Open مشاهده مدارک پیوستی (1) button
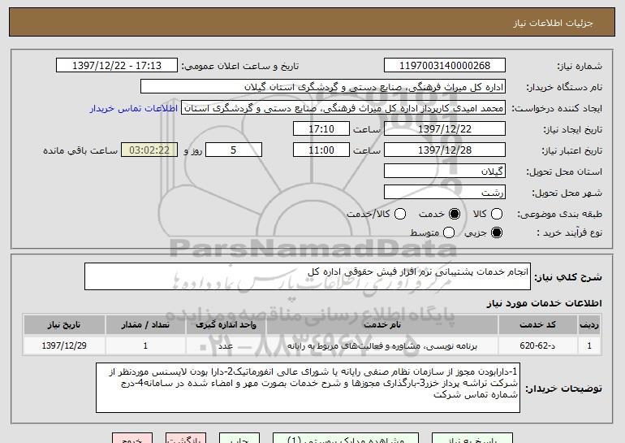 [346, 438]
